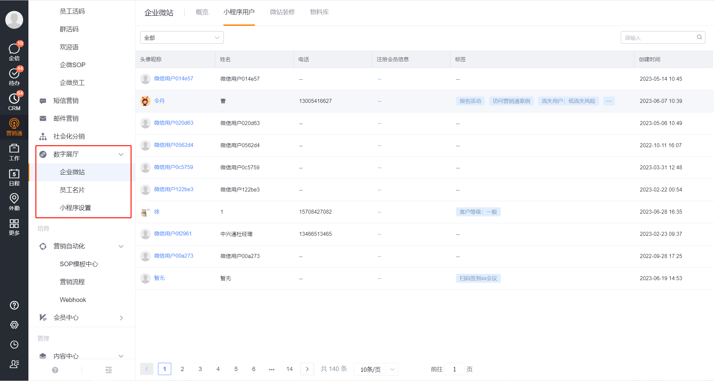Switch to the 概览 tab
The image size is (714, 381).
[202, 12]
